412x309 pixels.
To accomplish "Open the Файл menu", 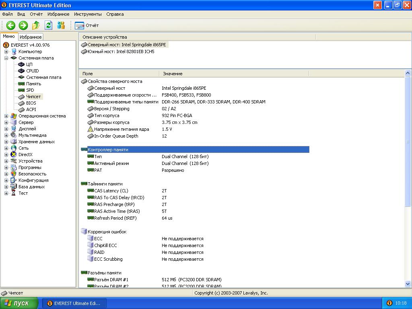I will point(7,14).
